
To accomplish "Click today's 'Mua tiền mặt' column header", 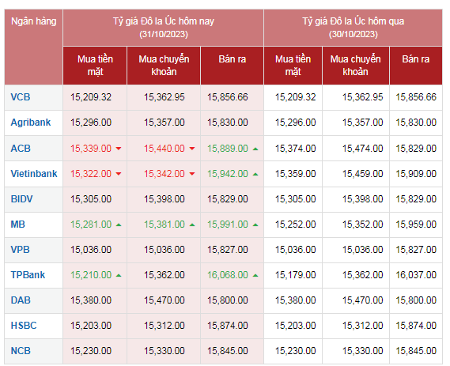I will pyautogui.click(x=95, y=65).
